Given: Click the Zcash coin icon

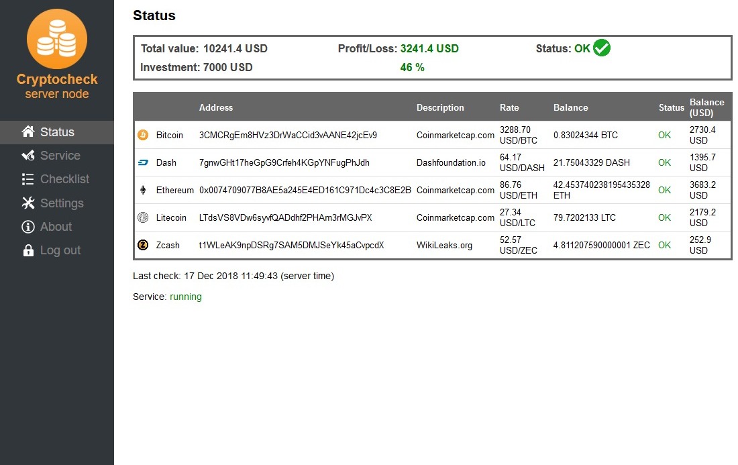Looking at the screenshot, I should [143, 245].
